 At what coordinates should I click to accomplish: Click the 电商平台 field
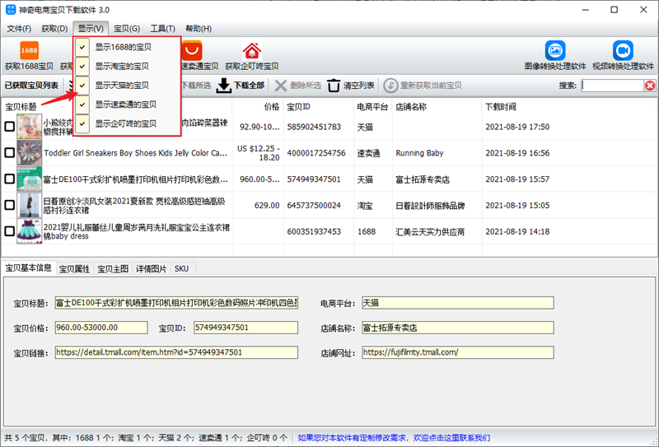[x=458, y=303]
